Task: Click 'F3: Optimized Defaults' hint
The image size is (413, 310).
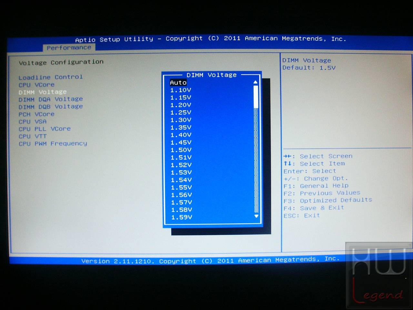Action: [328, 201]
